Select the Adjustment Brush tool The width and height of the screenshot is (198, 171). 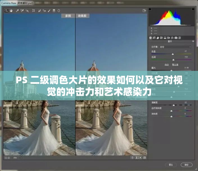[x=49, y=11]
